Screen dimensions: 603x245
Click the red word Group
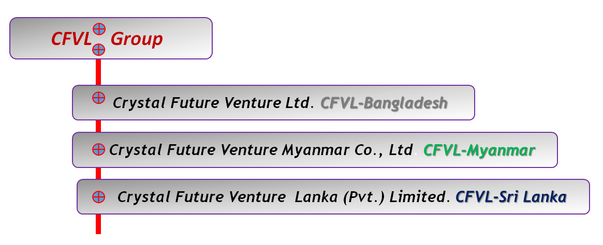(137, 40)
